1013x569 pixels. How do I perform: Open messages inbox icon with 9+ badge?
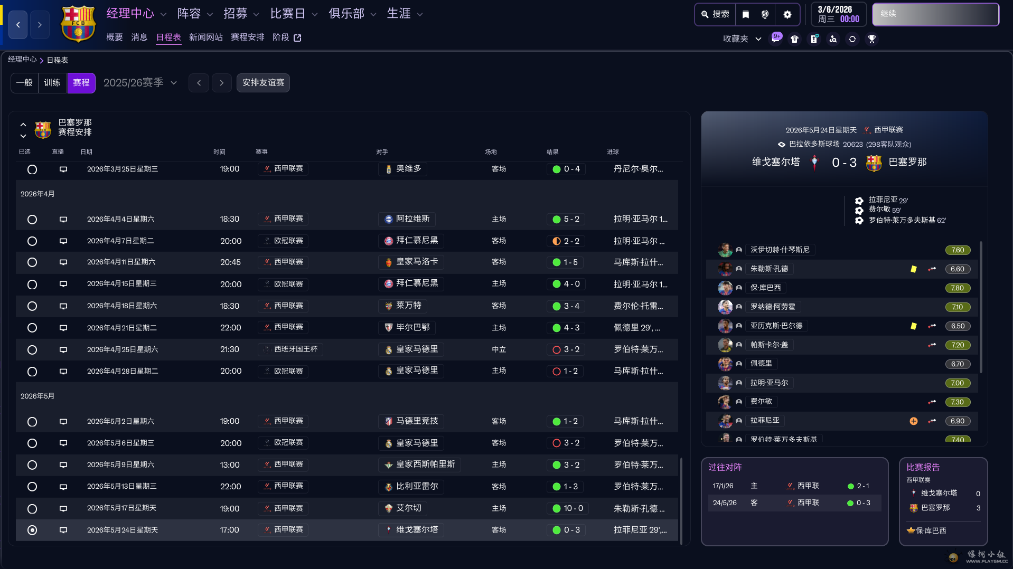pos(775,39)
